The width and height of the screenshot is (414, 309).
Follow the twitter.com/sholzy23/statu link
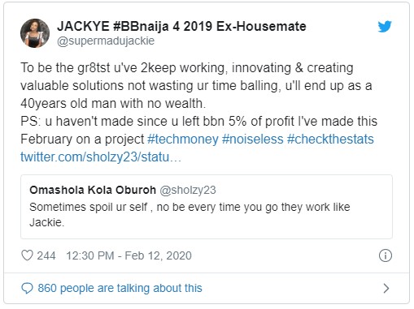click(101, 157)
